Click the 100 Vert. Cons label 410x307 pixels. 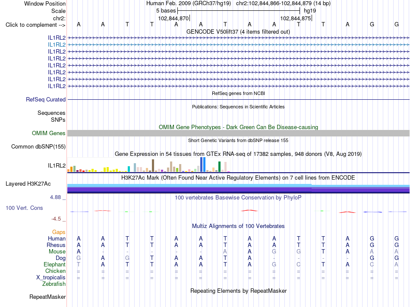[24, 208]
